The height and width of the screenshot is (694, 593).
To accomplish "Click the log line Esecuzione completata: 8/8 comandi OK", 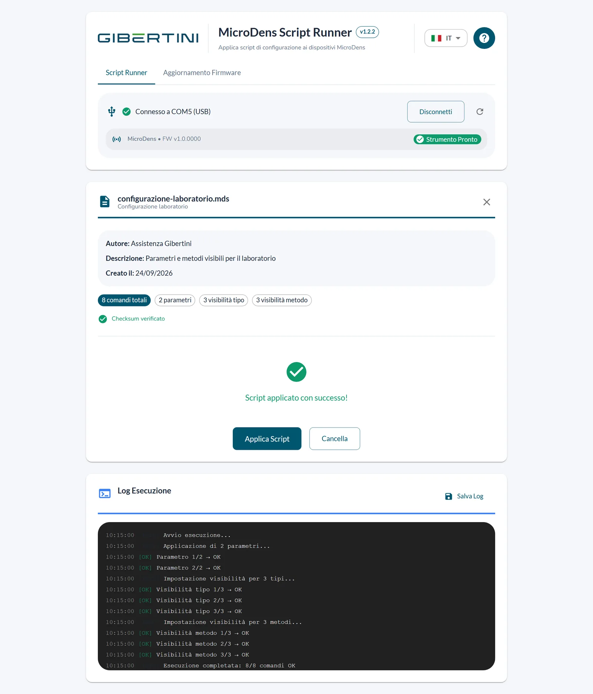I will click(x=229, y=665).
